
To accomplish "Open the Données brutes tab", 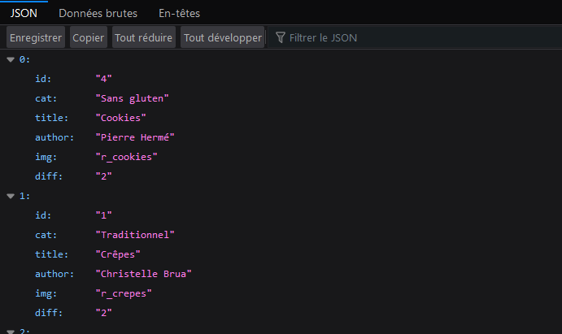I will coord(98,13).
